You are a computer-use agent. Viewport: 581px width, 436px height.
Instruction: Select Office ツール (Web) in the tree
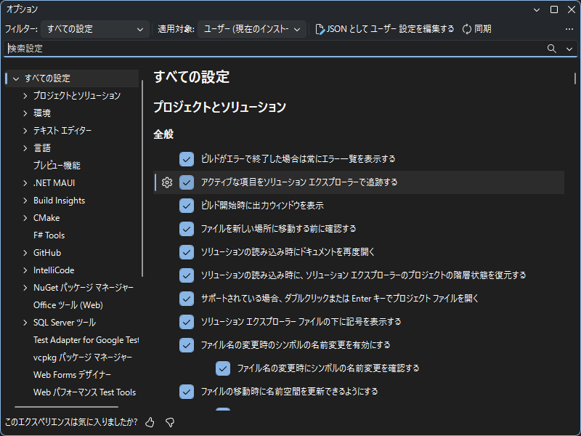pos(68,305)
